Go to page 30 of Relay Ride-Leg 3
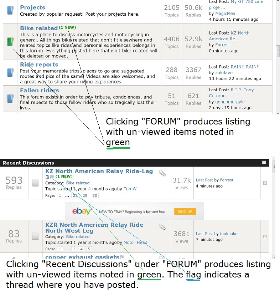 click(94, 195)
